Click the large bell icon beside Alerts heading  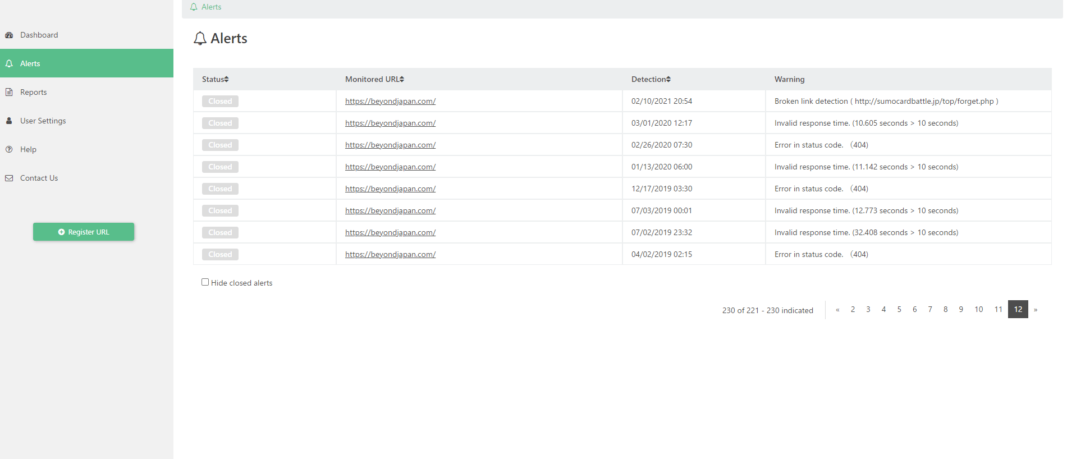pyautogui.click(x=200, y=38)
